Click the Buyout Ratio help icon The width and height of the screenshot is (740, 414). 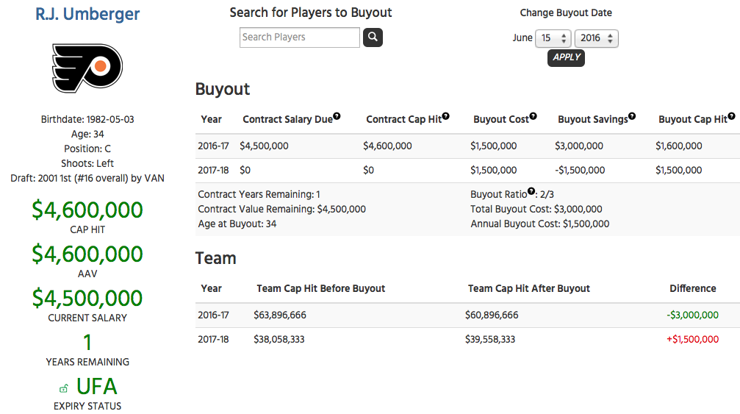point(531,191)
